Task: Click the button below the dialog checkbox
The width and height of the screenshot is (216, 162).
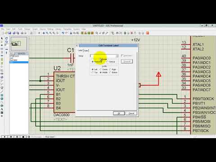Action: click(127, 61)
